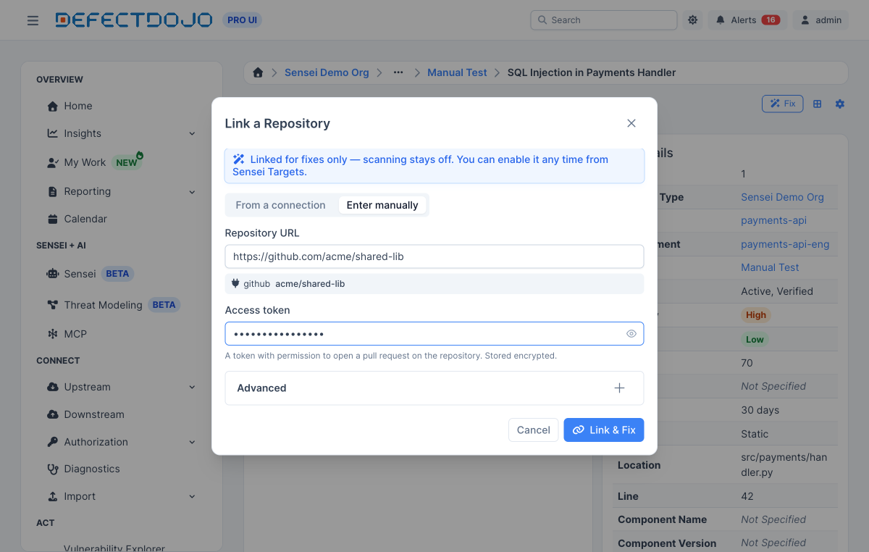Open payments-api-eng link in details
This screenshot has width=869, height=552.
tap(785, 244)
